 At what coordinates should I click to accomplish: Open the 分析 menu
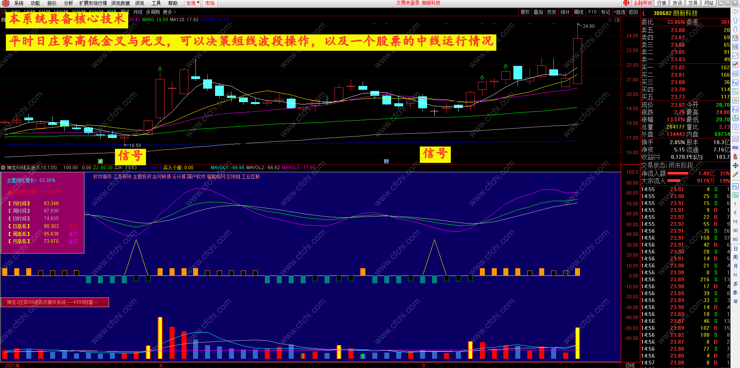click(68, 3)
